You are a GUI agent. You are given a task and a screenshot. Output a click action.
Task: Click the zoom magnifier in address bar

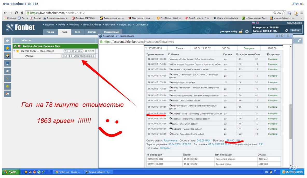[x=275, y=13]
